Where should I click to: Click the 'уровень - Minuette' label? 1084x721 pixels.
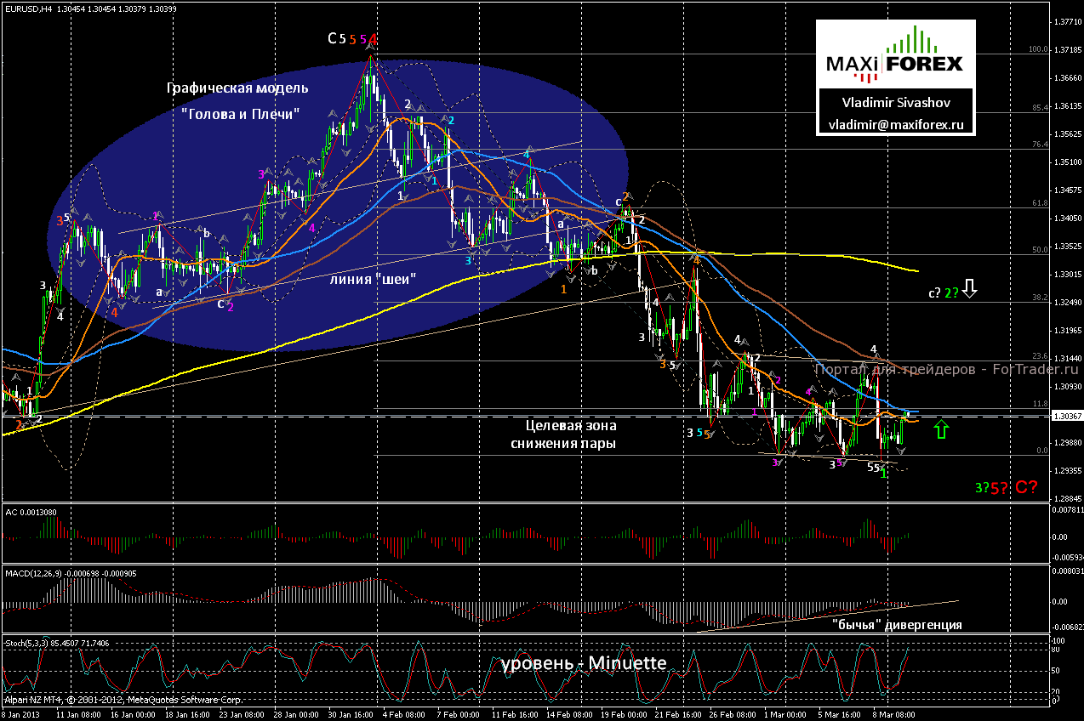coord(584,663)
